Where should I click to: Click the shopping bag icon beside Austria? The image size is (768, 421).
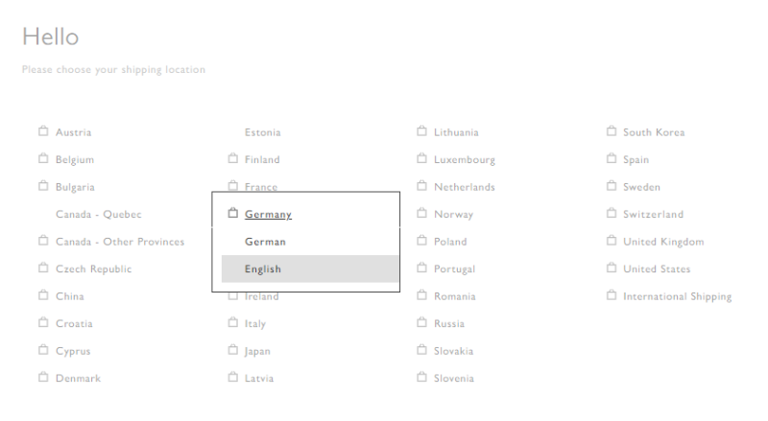42,131
